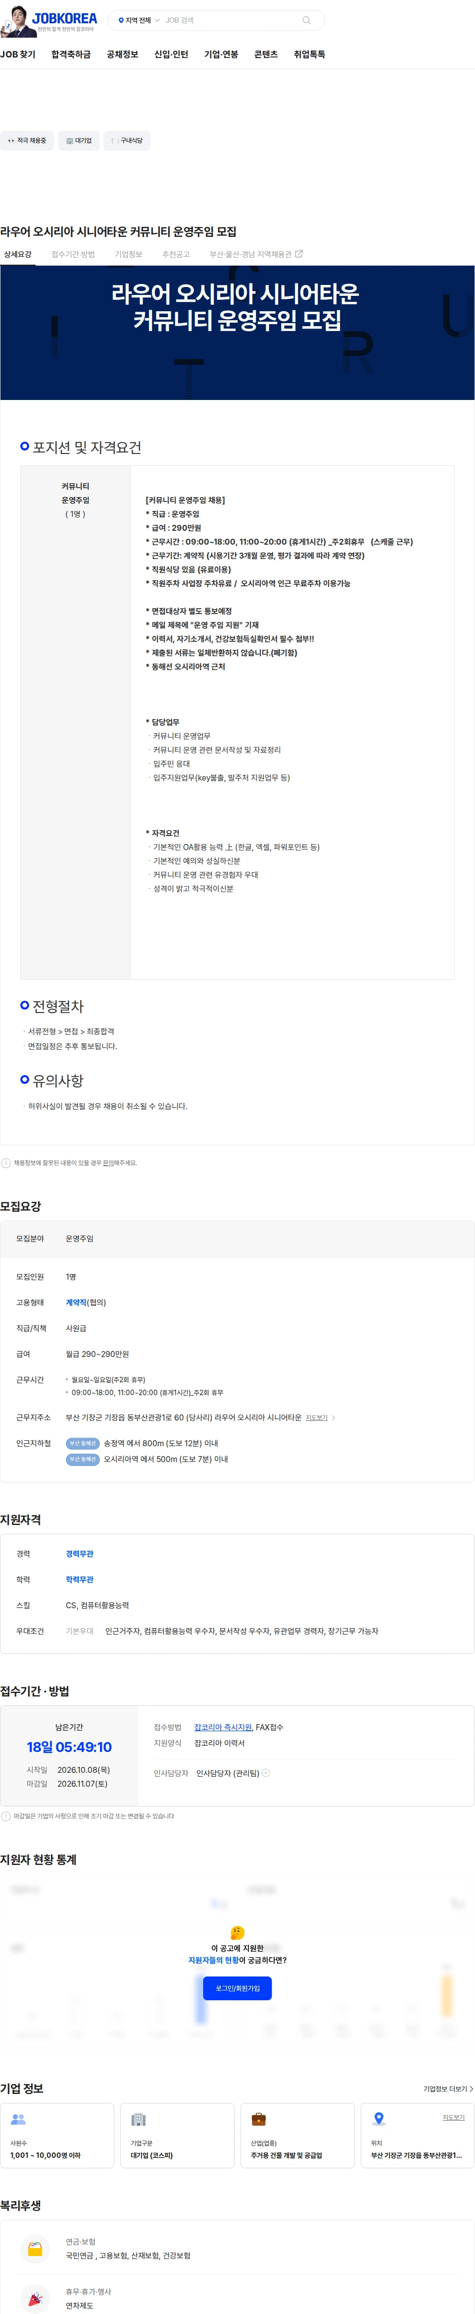Click chevron after work address 지도보기
Image resolution: width=475 pixels, height=2314 pixels.
tap(333, 1418)
